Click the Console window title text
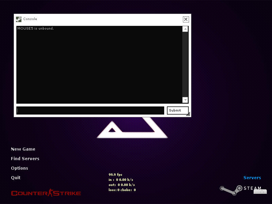272x204 pixels. tap(30, 19)
